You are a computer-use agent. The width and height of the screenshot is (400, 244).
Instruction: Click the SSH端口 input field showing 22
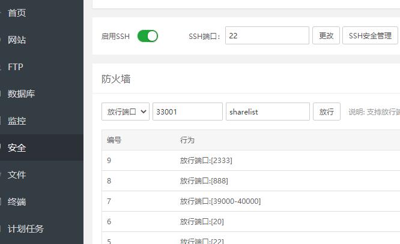click(x=267, y=35)
